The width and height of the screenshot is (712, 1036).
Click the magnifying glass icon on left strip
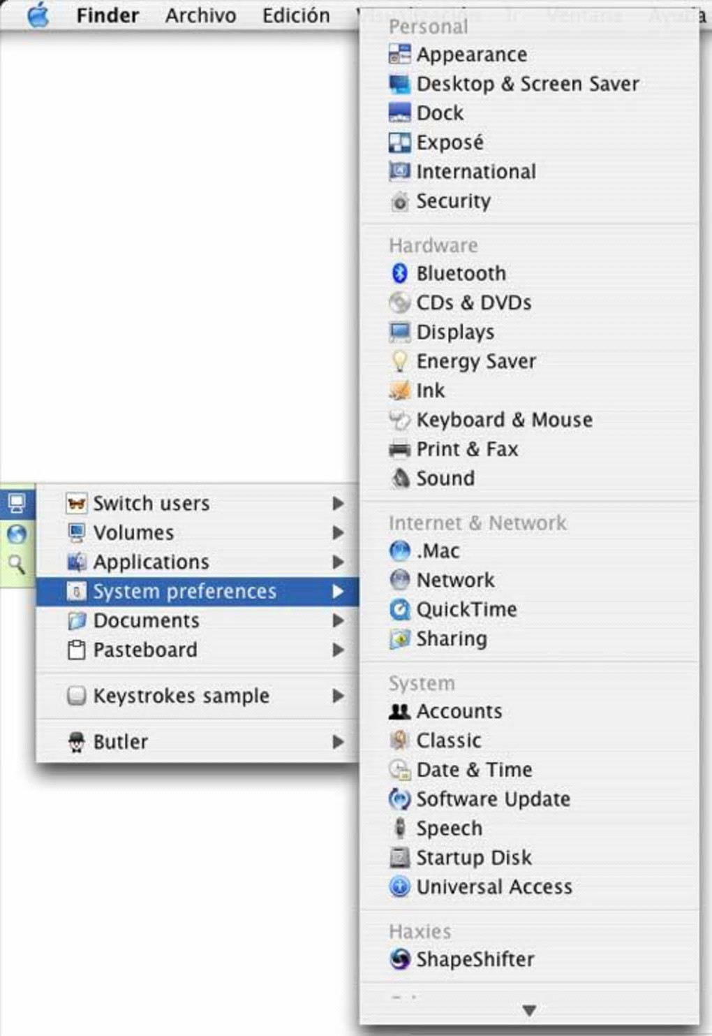pos(16,564)
